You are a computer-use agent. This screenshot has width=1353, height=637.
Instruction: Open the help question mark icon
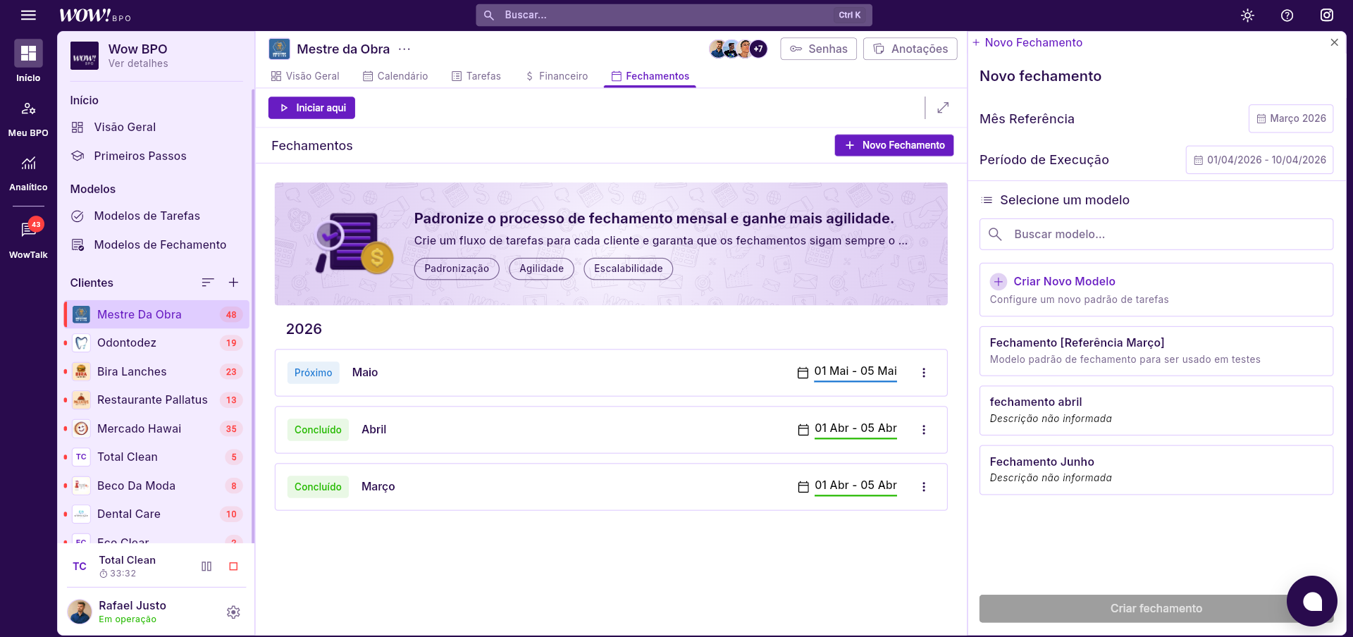point(1287,16)
